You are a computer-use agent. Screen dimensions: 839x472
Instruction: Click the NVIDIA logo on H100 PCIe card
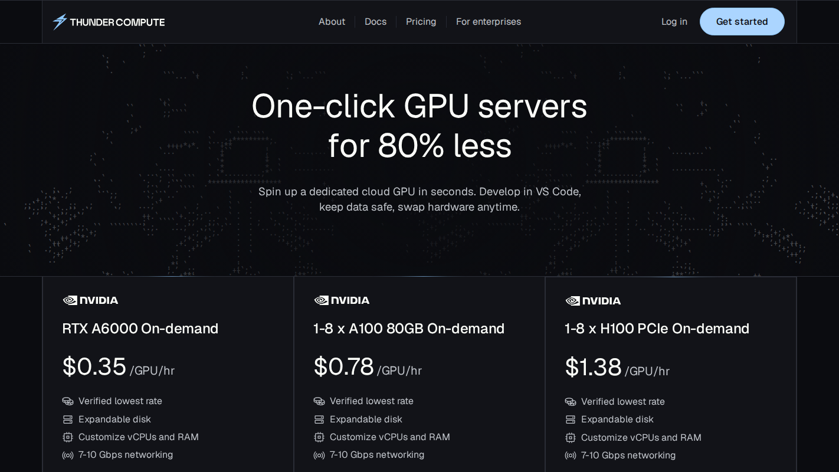tap(593, 301)
